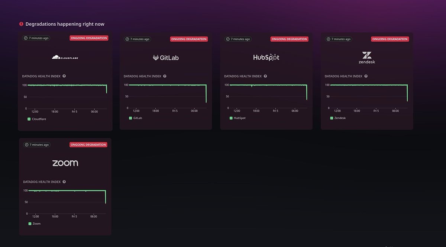The width and height of the screenshot is (446, 247).
Task: Click Ongoing Degradation badge on Cloudflare card
Action: tap(89, 38)
